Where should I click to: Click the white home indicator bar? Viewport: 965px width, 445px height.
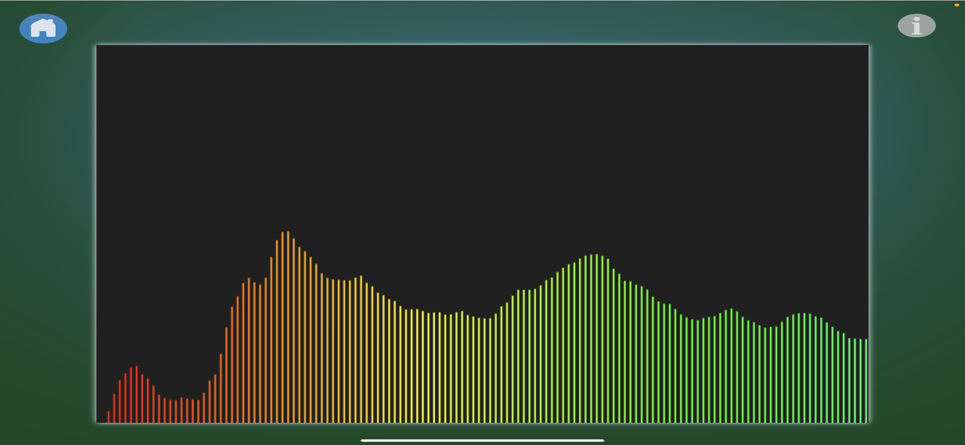pyautogui.click(x=482, y=440)
